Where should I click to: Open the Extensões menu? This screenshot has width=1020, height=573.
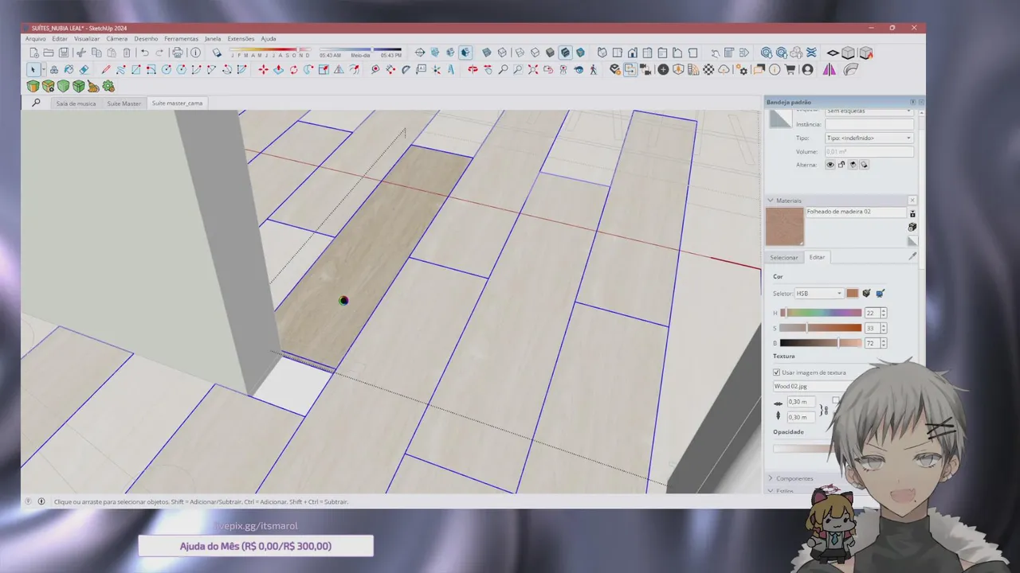click(x=241, y=38)
